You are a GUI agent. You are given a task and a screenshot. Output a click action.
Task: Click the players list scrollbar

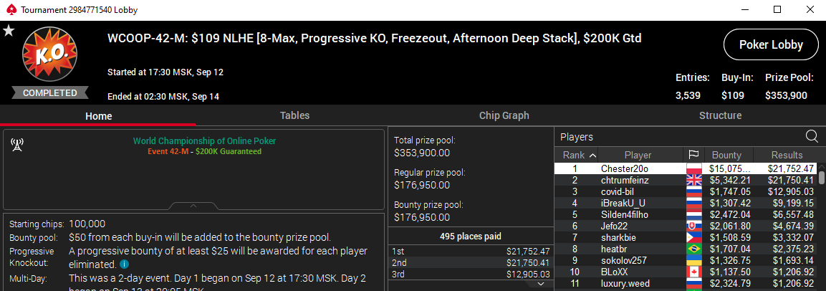click(822, 179)
